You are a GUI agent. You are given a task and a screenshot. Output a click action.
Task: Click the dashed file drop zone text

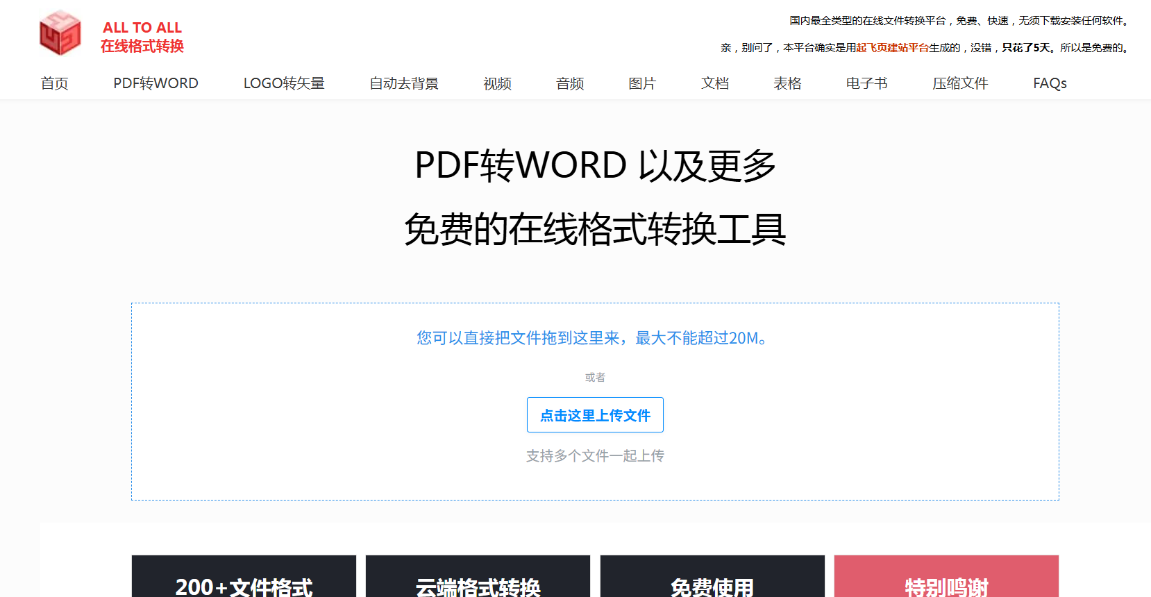(595, 338)
